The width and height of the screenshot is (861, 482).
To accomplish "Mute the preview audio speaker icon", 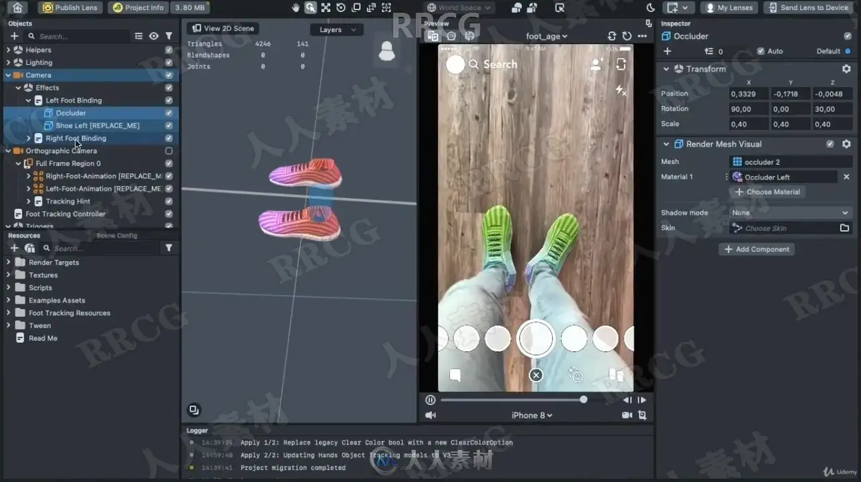I will (430, 415).
